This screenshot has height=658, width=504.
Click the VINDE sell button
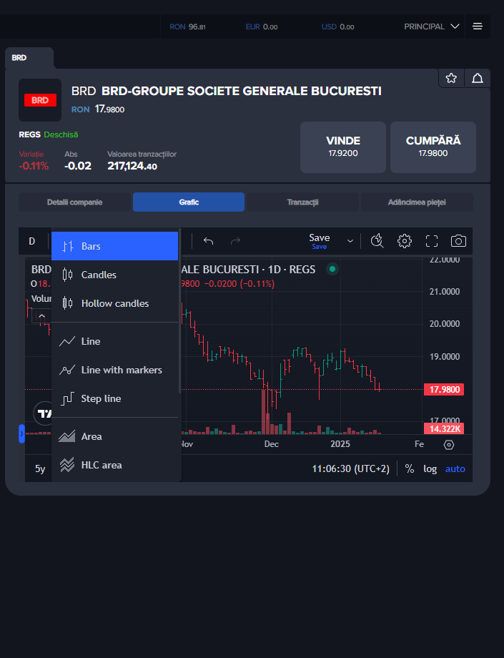click(x=343, y=147)
